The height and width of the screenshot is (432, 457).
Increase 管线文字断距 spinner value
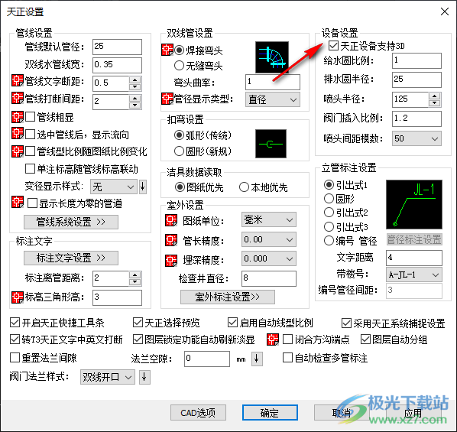pyautogui.click(x=135, y=80)
